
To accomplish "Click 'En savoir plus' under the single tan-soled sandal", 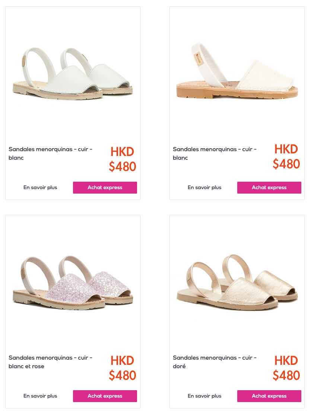I will [204, 188].
